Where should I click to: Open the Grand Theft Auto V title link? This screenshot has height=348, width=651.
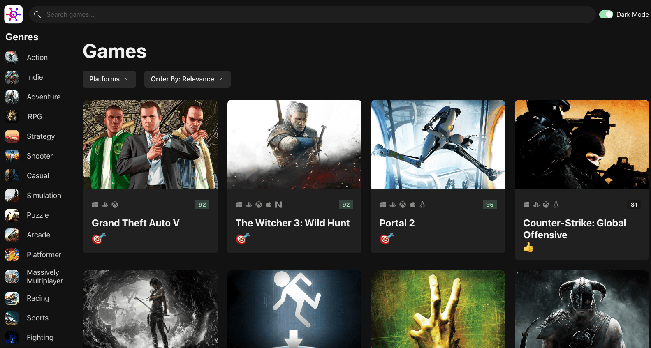pyautogui.click(x=135, y=223)
